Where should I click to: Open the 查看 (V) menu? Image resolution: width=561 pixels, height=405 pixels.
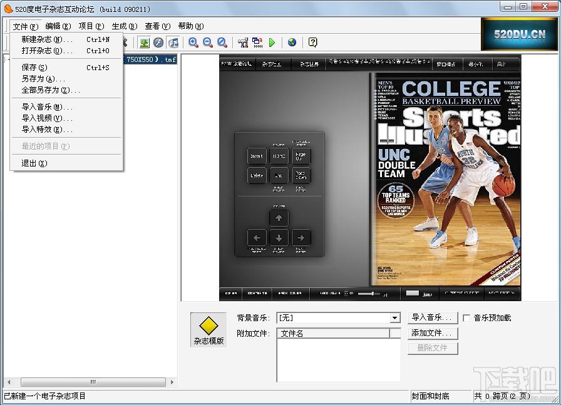(157, 26)
